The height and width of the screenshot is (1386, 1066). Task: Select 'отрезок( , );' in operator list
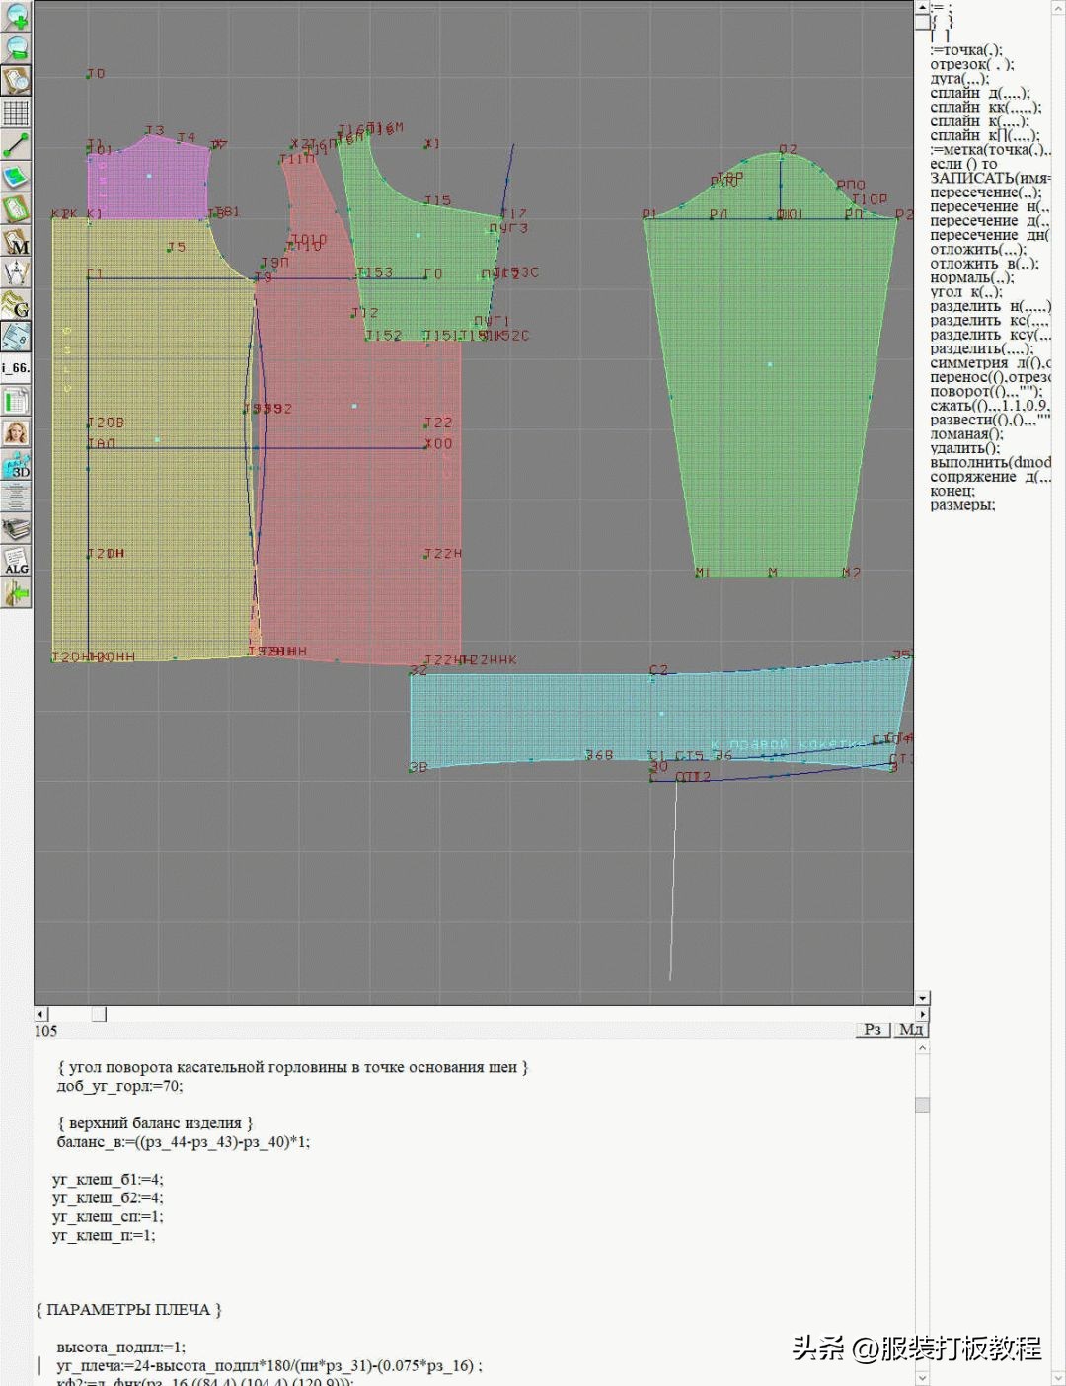pos(972,64)
